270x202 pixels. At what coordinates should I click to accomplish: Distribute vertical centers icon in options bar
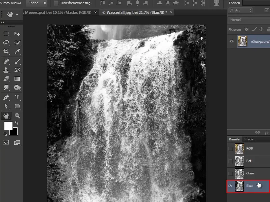click(168, 3)
